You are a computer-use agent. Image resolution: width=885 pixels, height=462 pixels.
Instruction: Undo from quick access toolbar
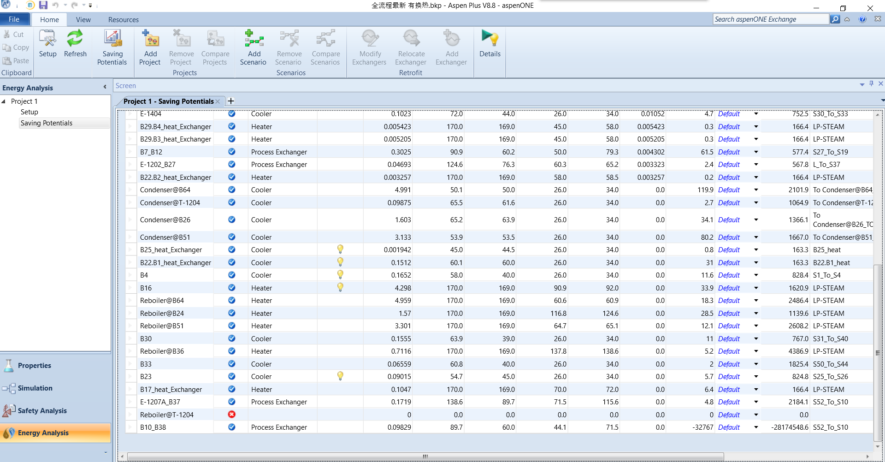[55, 6]
